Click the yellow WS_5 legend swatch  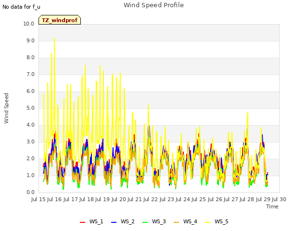point(207,222)
